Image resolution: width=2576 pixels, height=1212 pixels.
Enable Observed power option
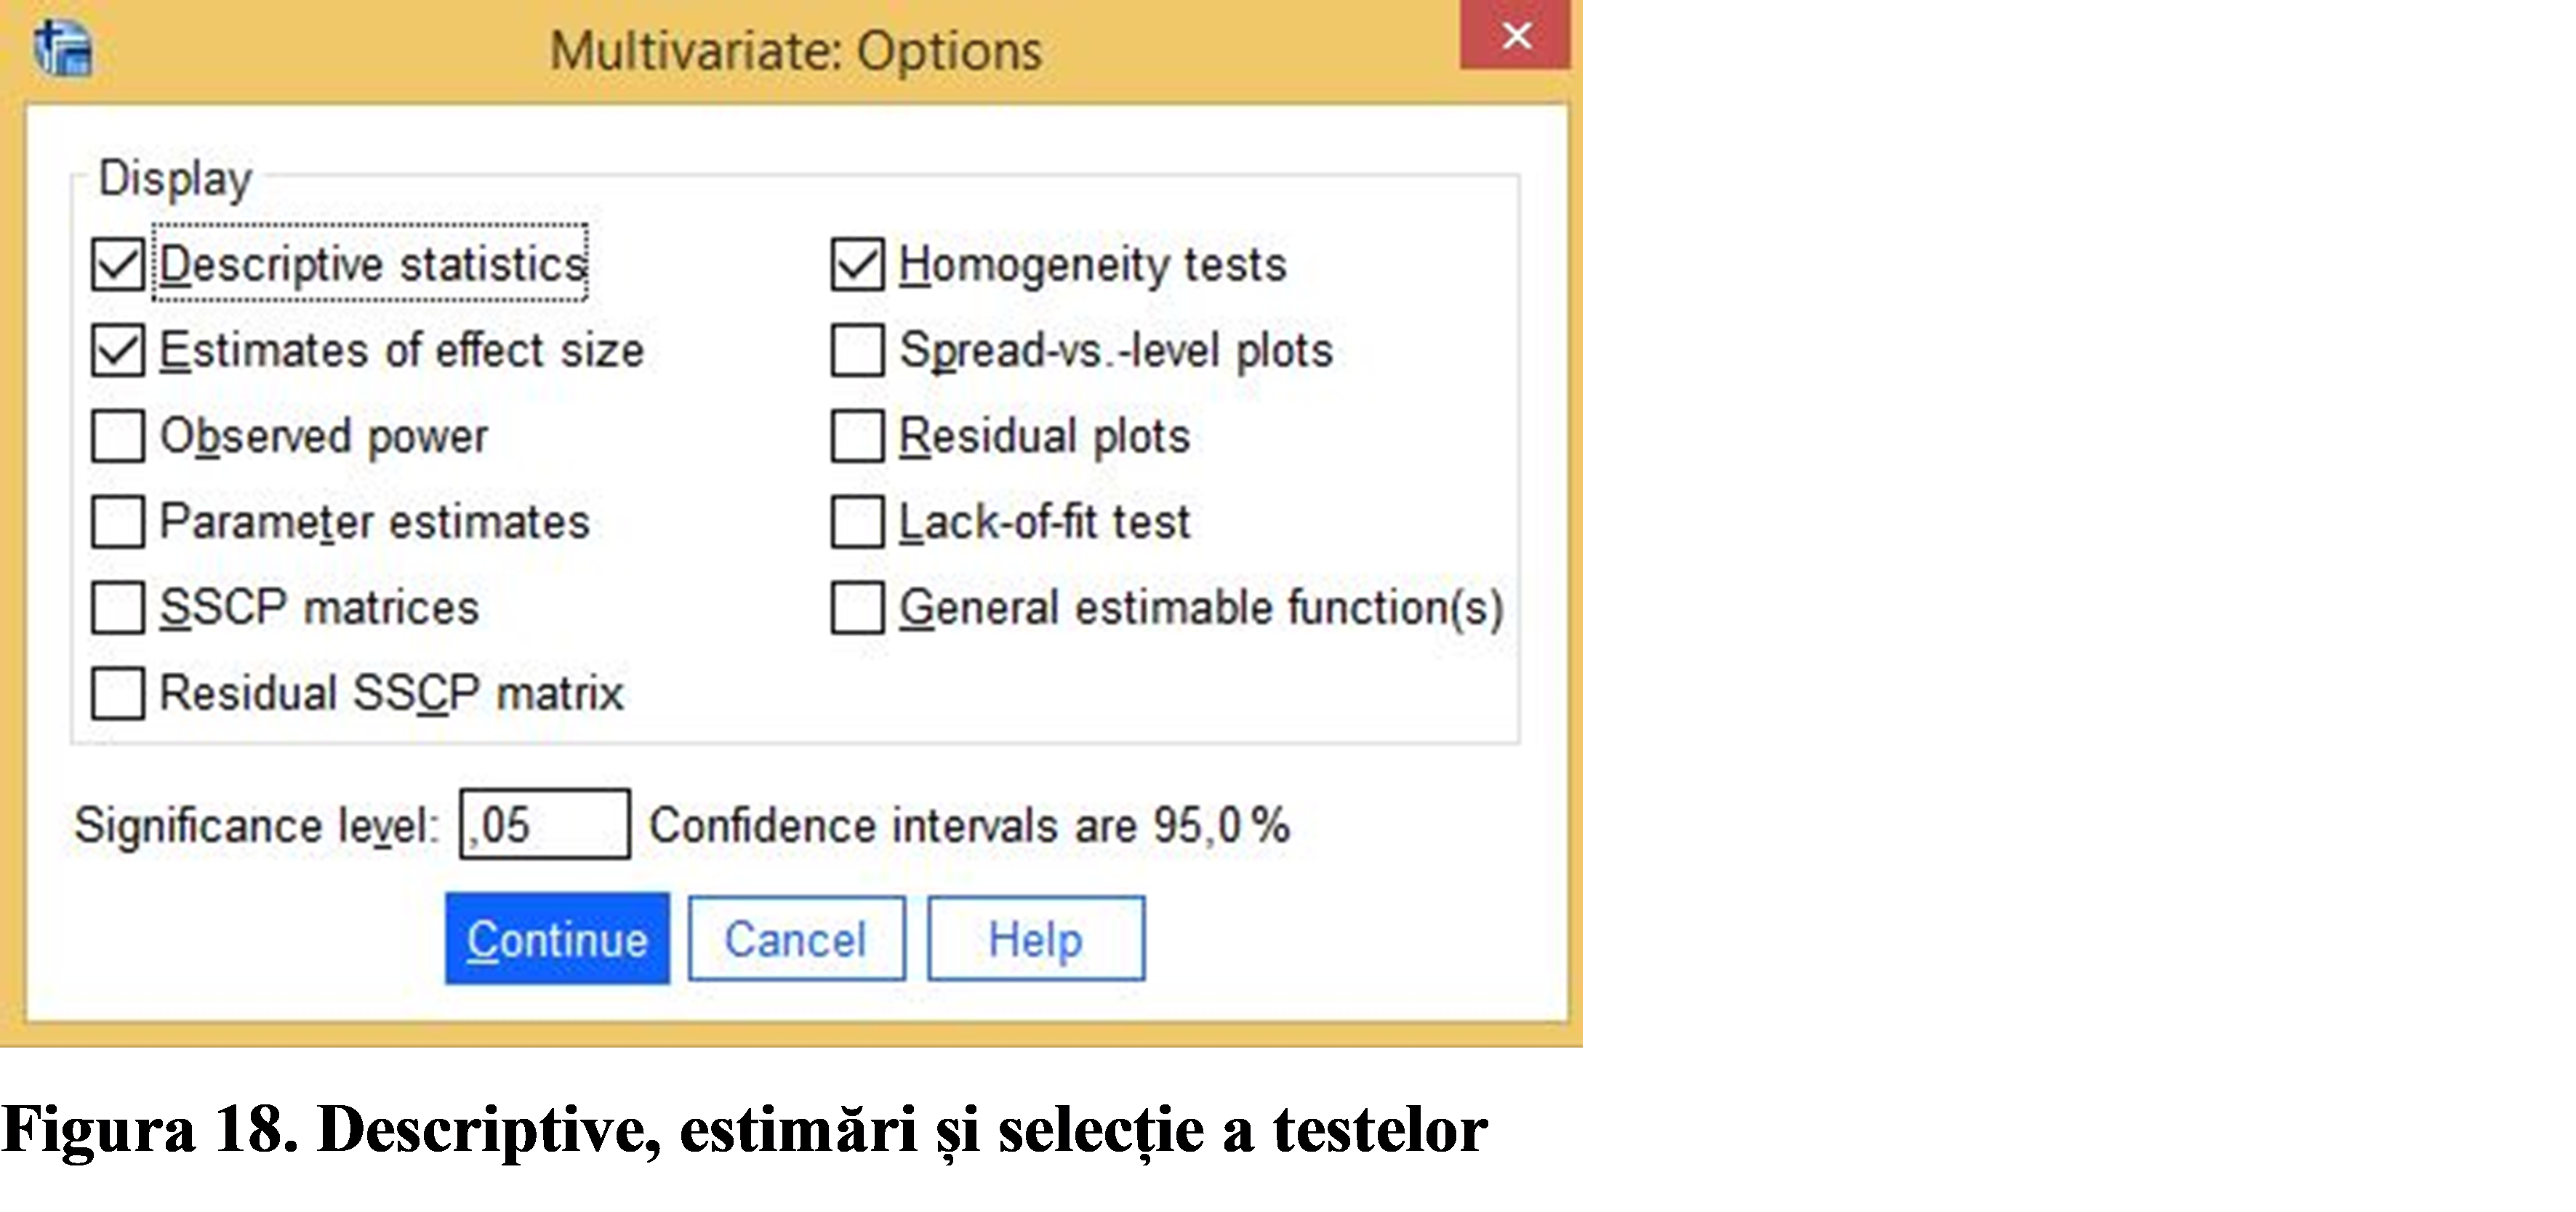coord(118,436)
